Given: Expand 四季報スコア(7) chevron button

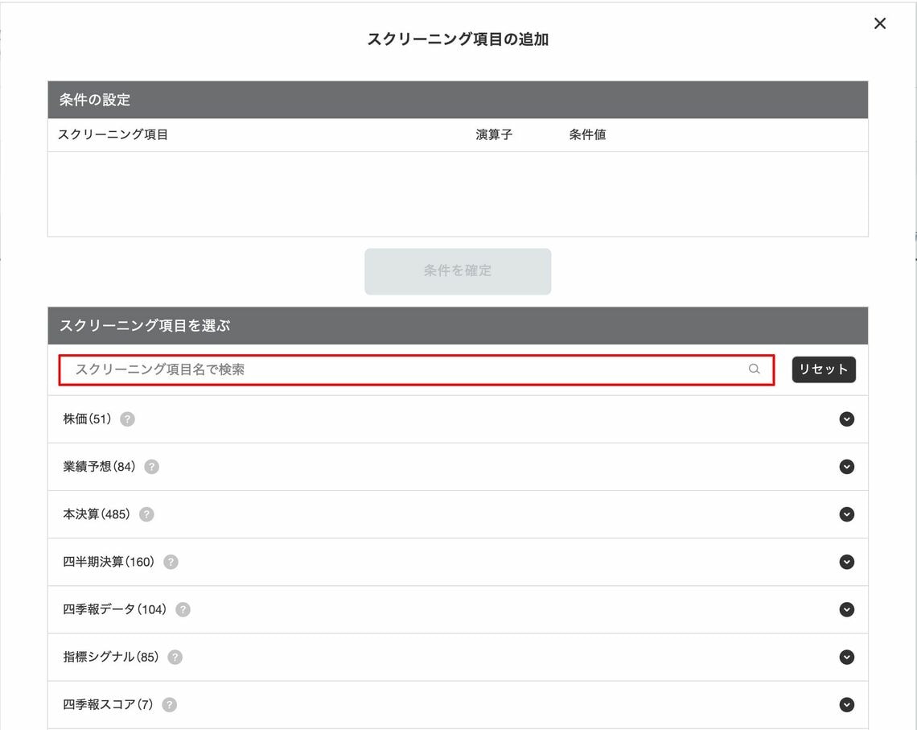Looking at the screenshot, I should (x=847, y=705).
